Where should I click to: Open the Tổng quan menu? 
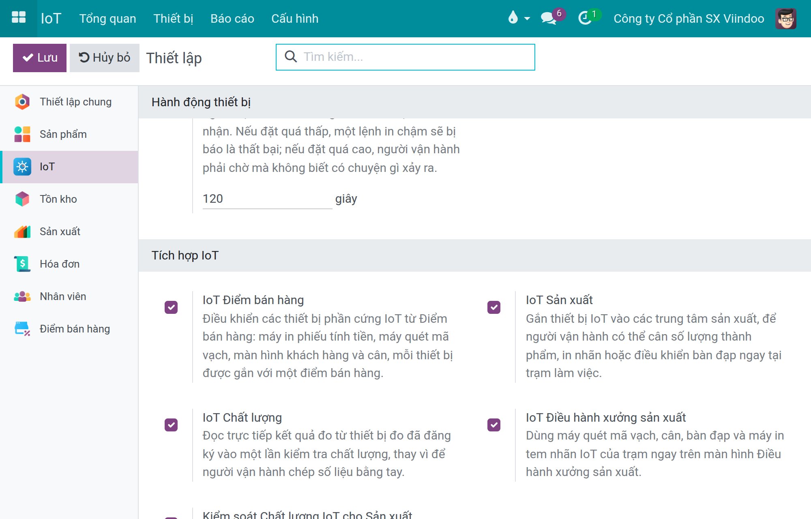point(107,19)
